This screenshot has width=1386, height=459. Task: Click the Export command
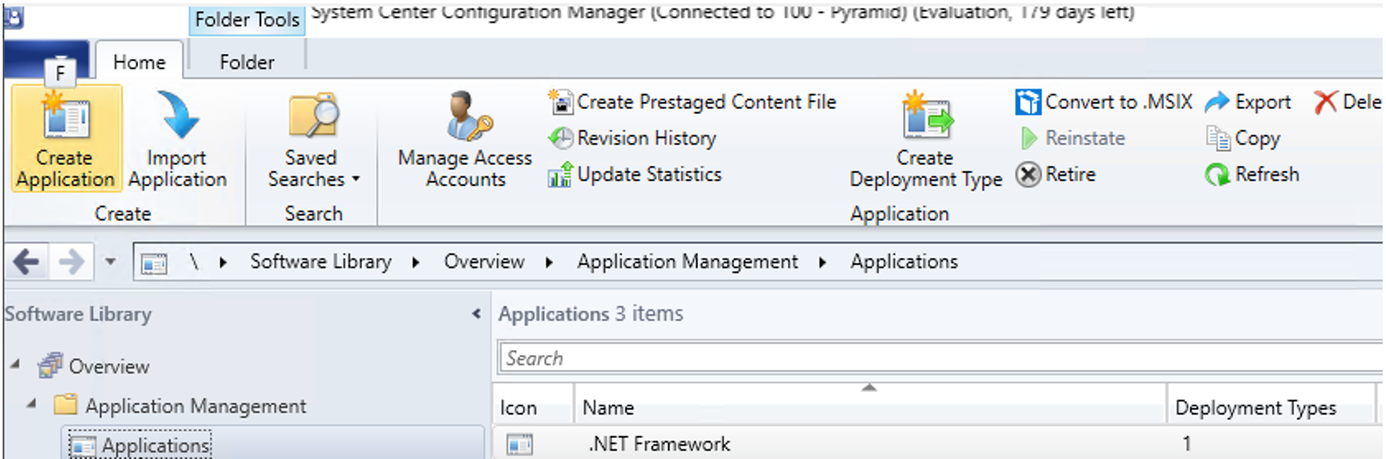coord(1247,102)
